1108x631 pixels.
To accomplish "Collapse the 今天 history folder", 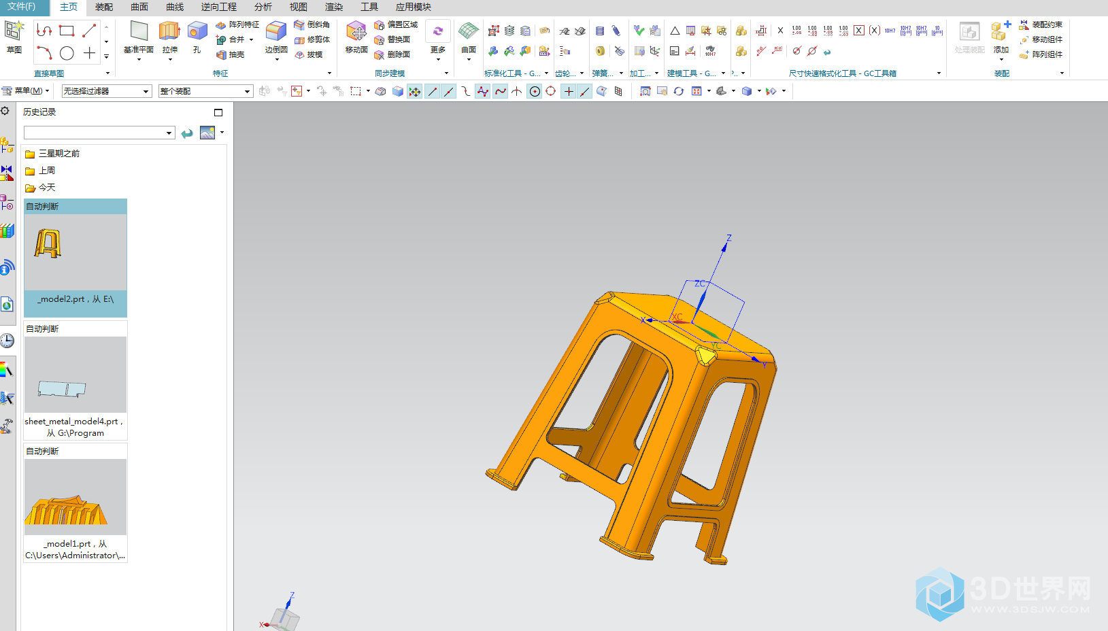I will tap(40, 188).
